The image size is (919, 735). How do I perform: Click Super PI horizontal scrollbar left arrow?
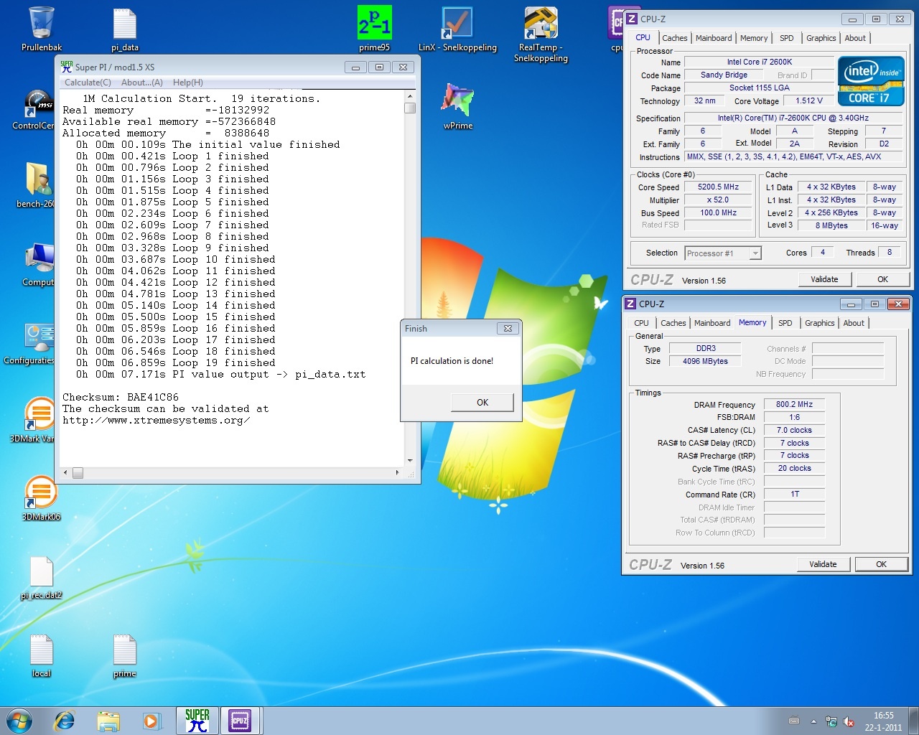(x=65, y=473)
